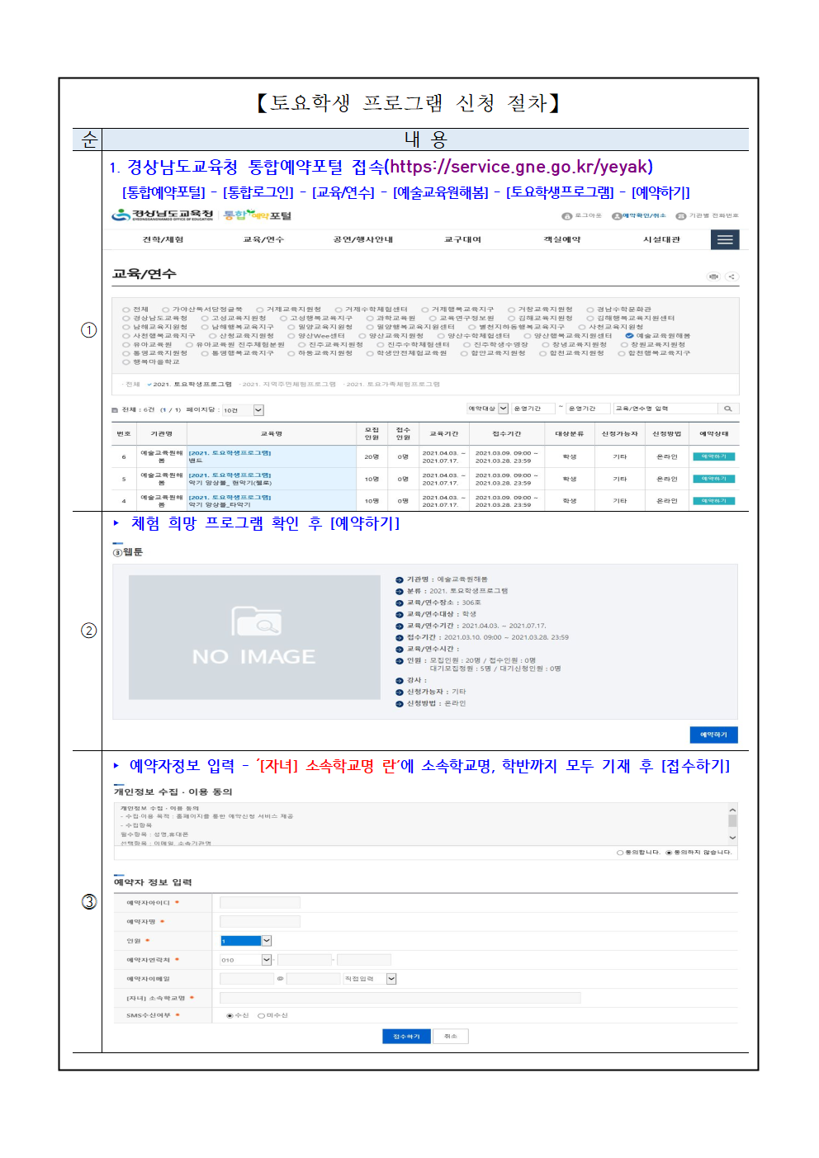Open 예약확인/취소 in the header

[x=639, y=215]
